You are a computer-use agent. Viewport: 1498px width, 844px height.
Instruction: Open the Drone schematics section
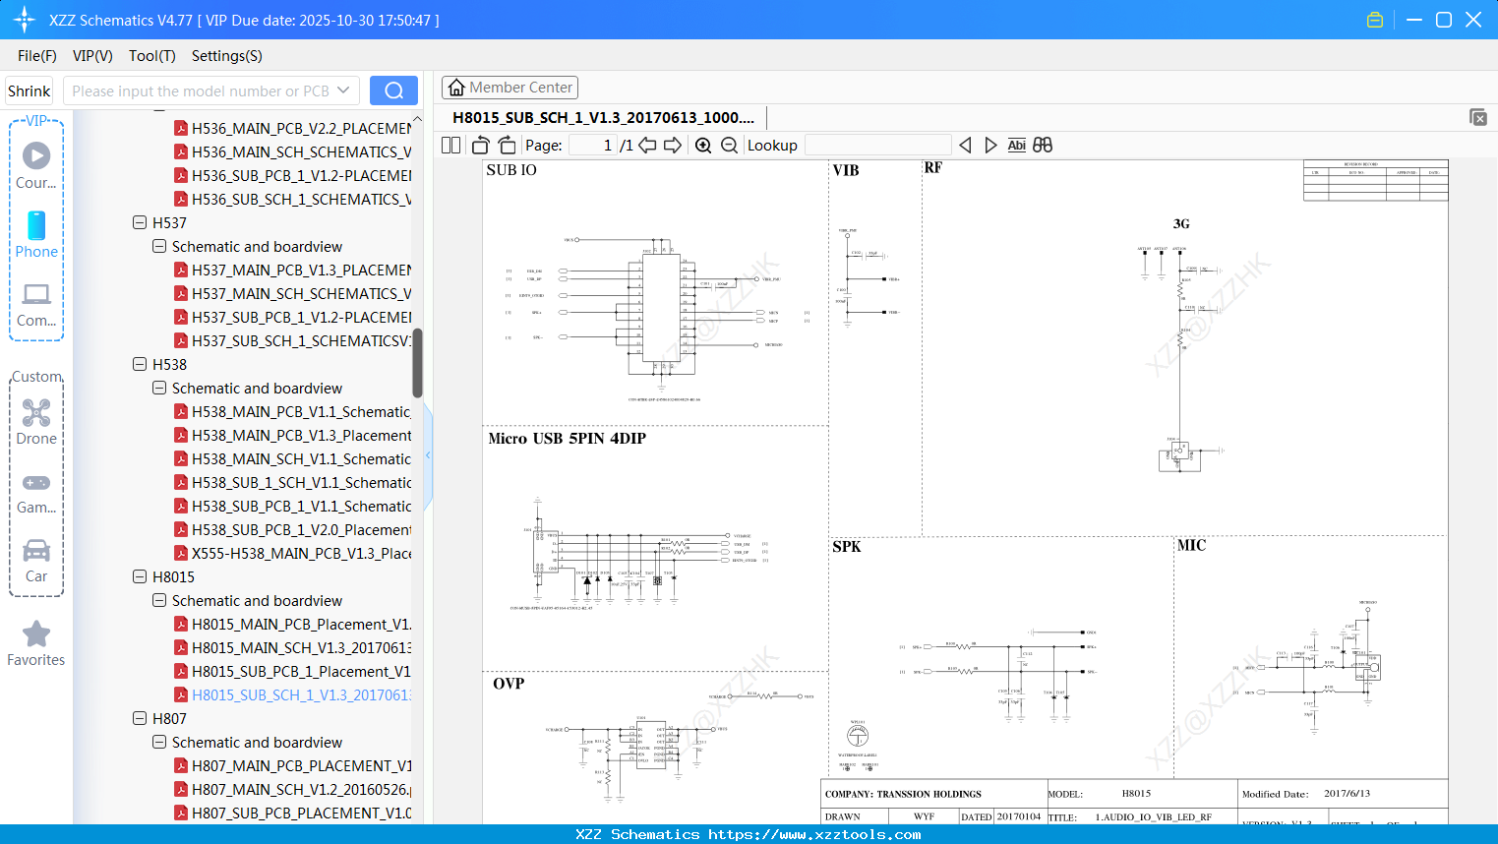[x=36, y=422]
